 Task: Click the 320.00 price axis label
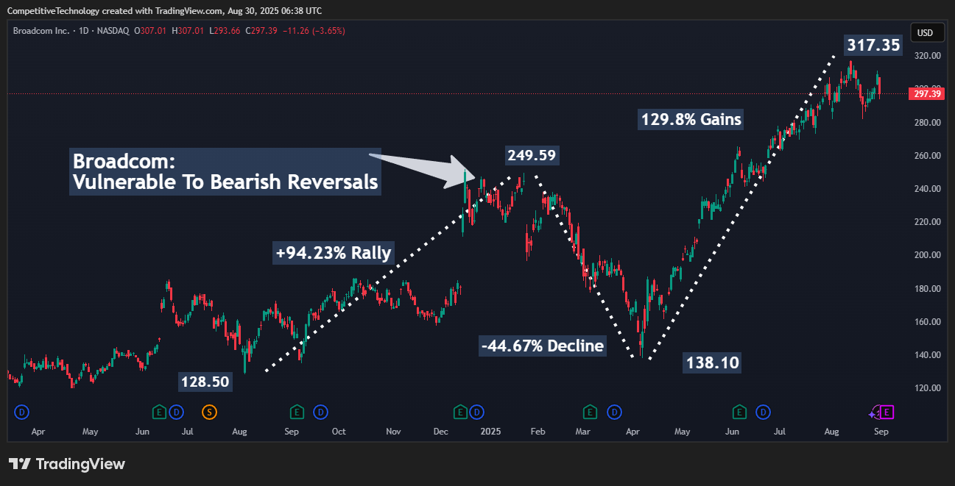[x=927, y=55]
